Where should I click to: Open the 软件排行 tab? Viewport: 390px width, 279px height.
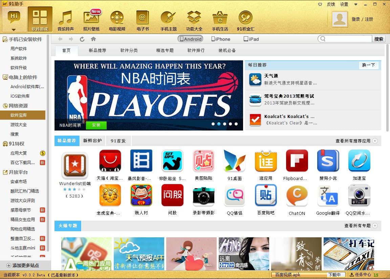(196, 51)
